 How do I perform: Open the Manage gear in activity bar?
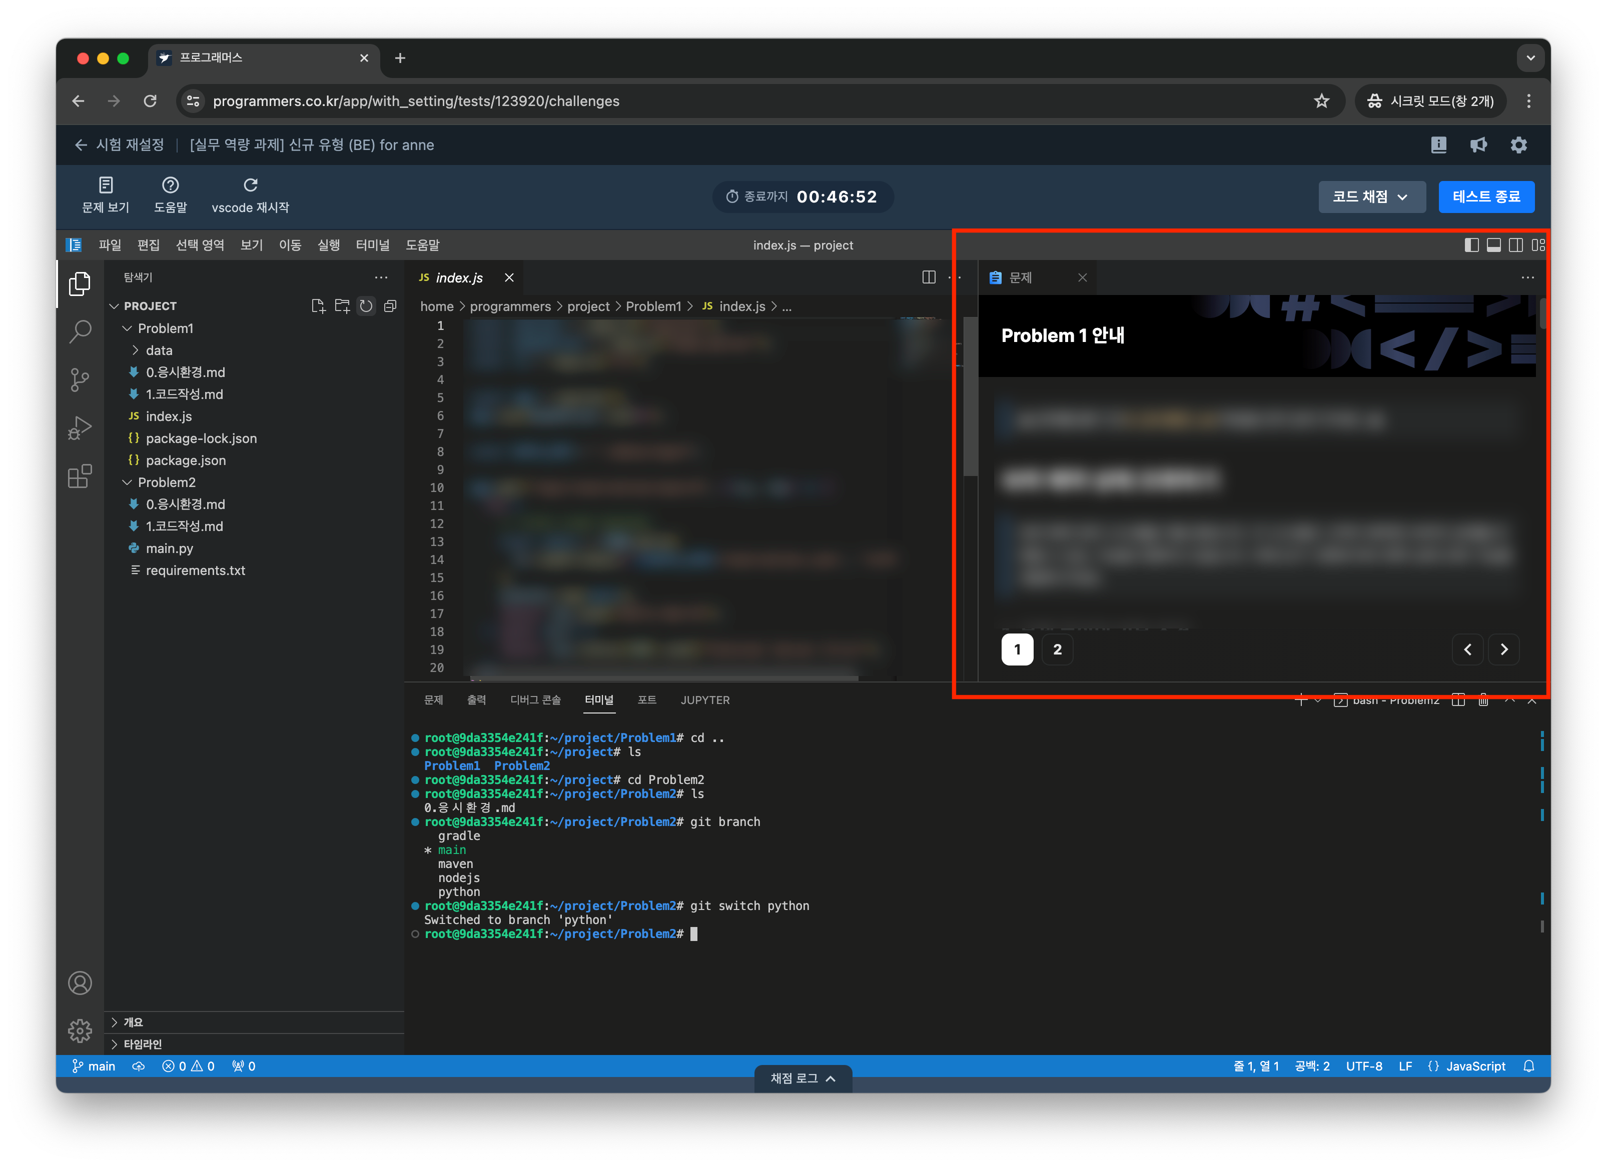[x=80, y=1030]
